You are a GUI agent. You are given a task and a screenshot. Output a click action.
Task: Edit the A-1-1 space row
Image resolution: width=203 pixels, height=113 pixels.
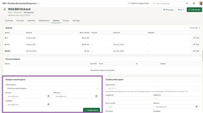coord(196,45)
